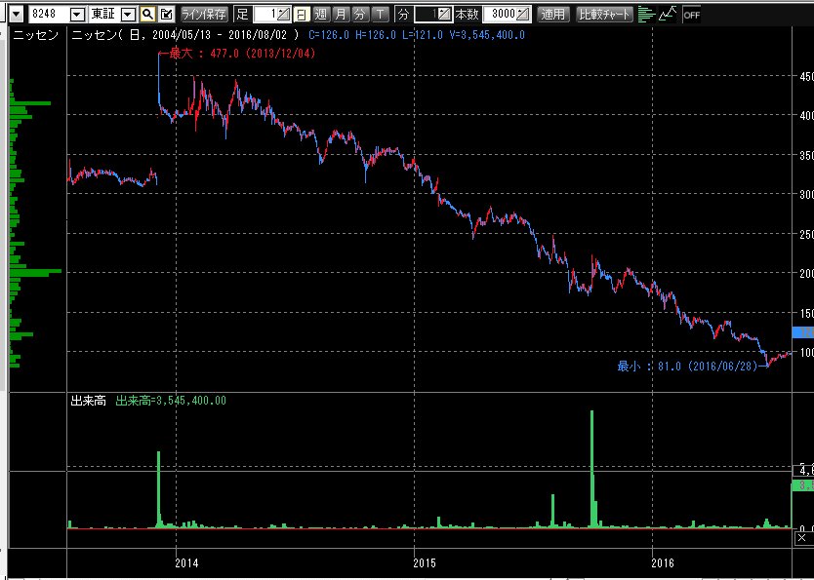The height and width of the screenshot is (580, 814).
Task: Open the 東証 market dropdown arrow
Action: [128, 15]
